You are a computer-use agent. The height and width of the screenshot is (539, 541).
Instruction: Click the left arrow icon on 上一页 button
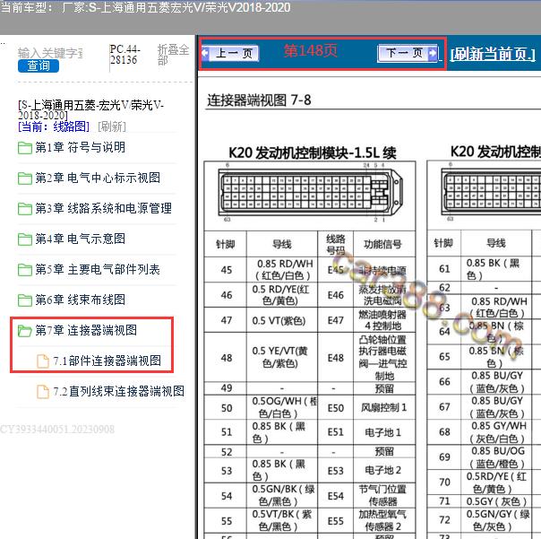[x=205, y=53]
